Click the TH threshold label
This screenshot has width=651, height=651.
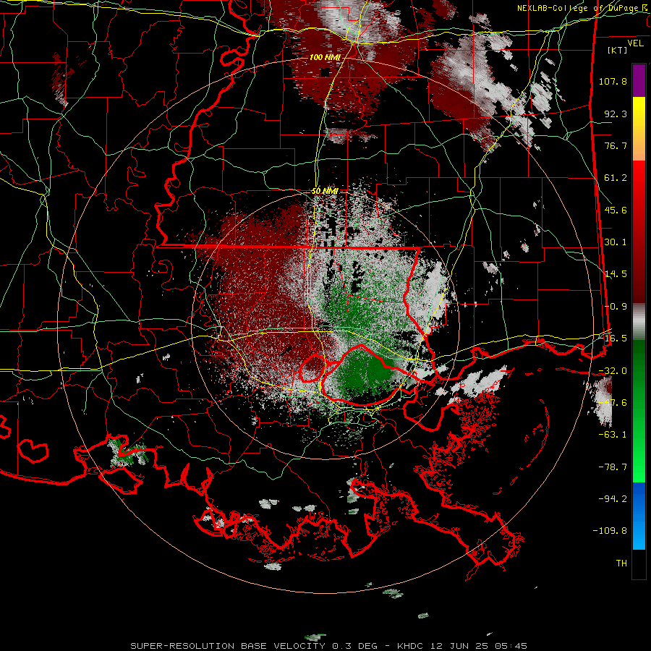click(x=621, y=563)
